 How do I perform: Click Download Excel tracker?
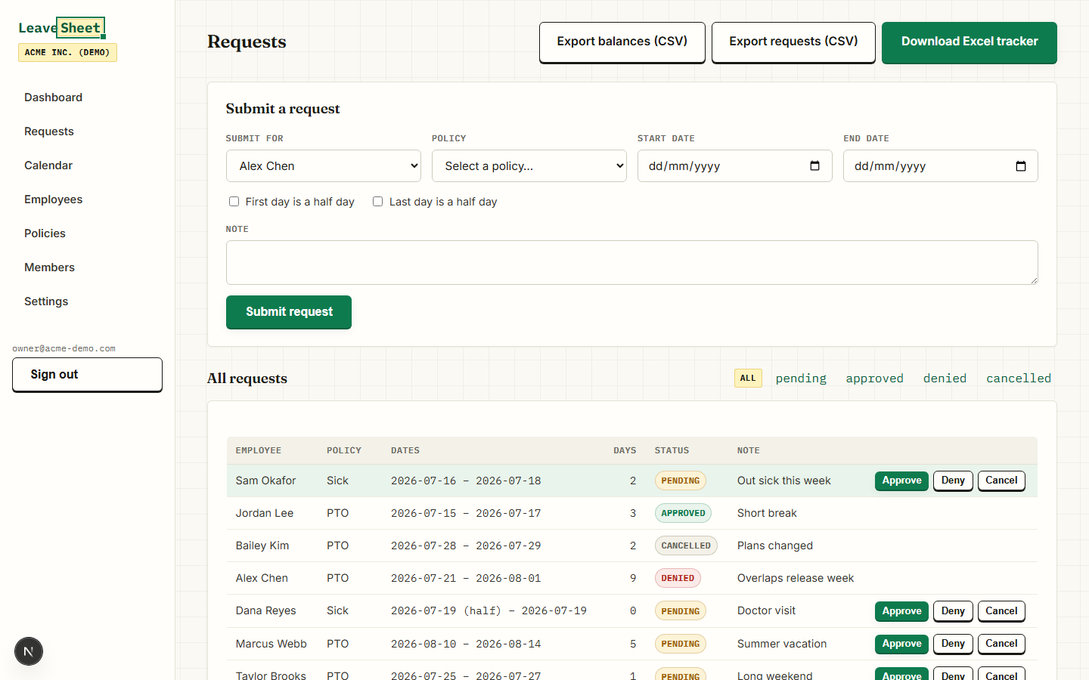[x=970, y=42]
